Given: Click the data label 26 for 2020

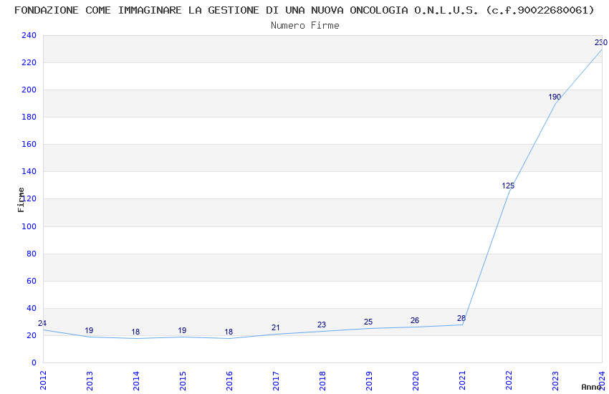Looking at the screenshot, I should [x=415, y=321].
